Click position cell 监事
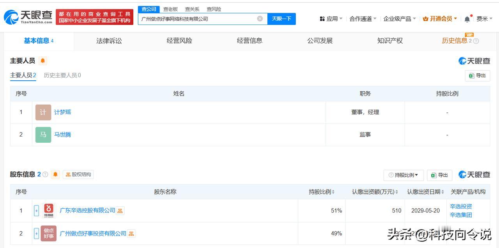499x248 pixels. (365, 135)
